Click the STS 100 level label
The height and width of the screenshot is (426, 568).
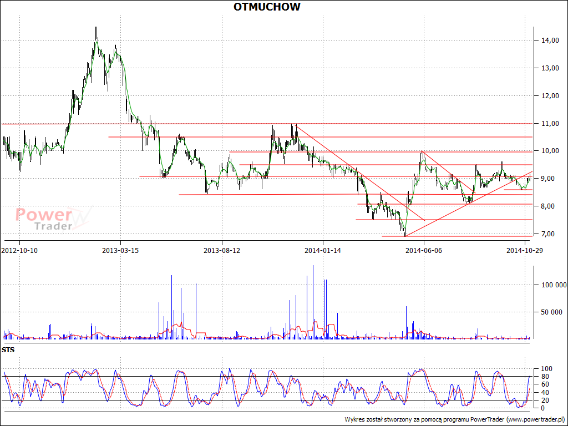(546, 369)
